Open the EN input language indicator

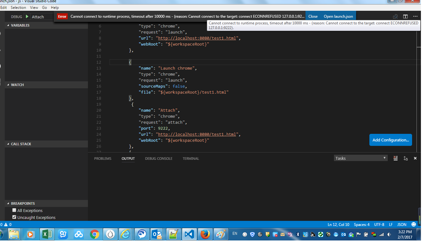click(235, 234)
